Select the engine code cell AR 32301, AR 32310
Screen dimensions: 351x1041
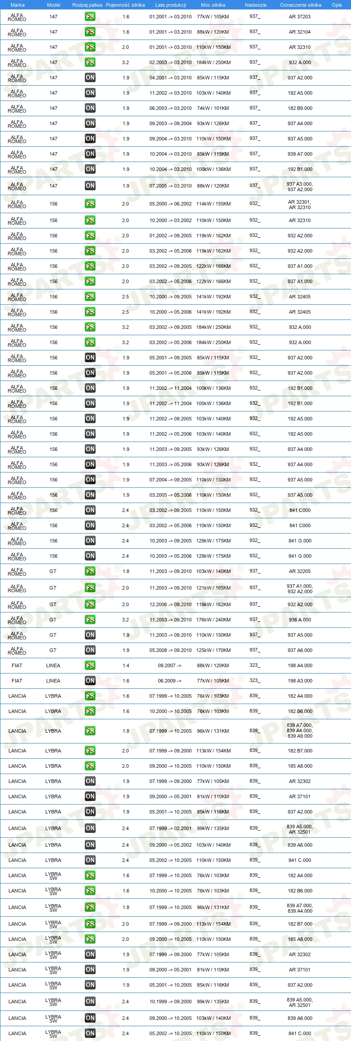pos(300,205)
